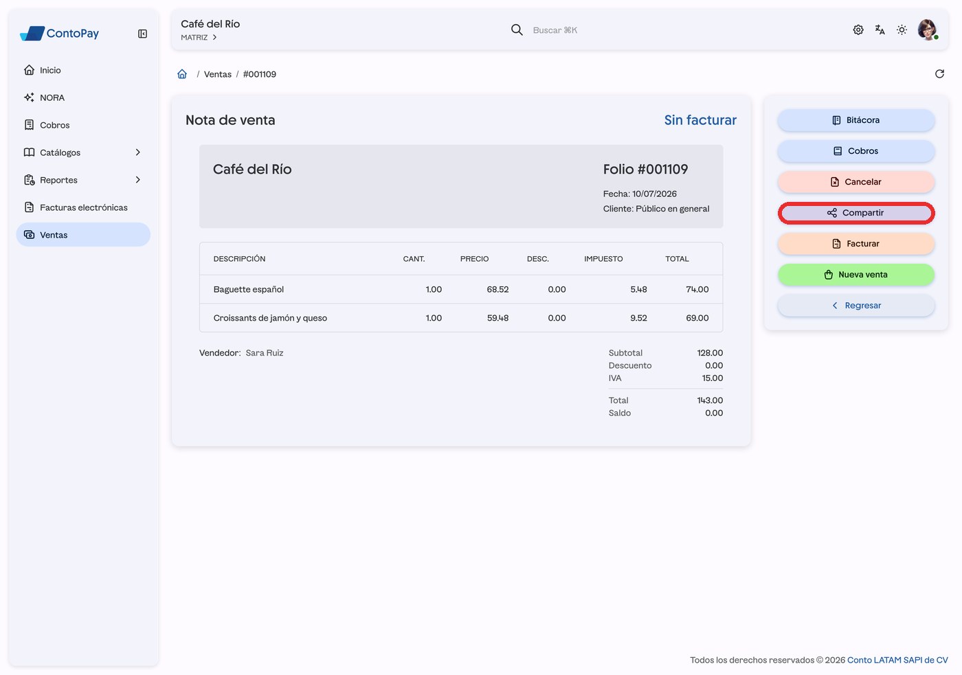This screenshot has height=675, width=962.
Task: Open Conto LATAM SAPI de CV link
Action: coord(897,660)
